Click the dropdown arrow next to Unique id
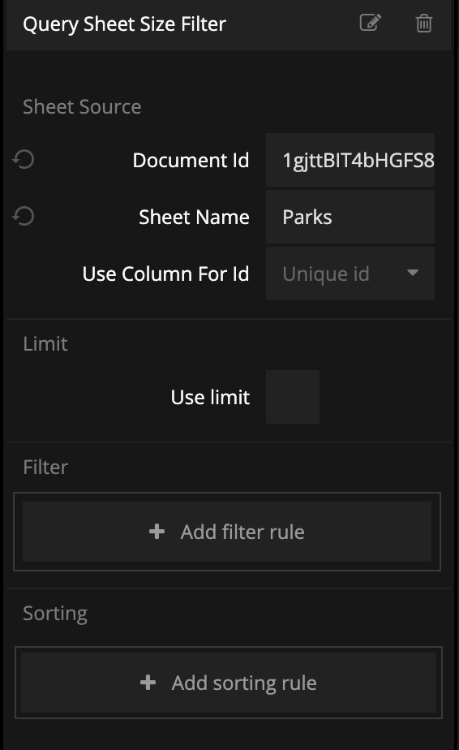Screen dimensions: 459x750 tap(413, 273)
